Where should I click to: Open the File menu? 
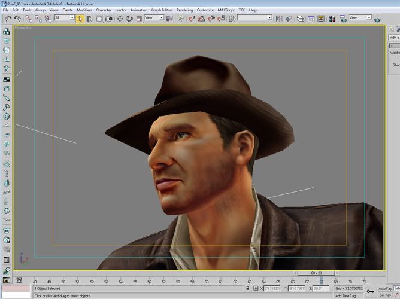(x=5, y=10)
